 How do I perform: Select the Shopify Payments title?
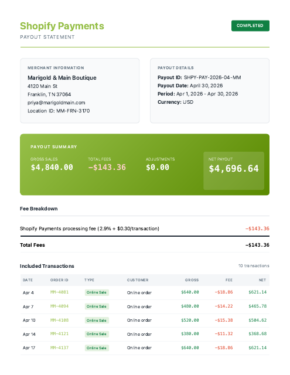click(x=62, y=26)
